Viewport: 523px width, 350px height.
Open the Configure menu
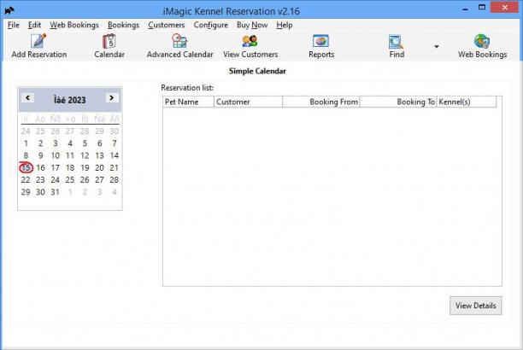[x=210, y=25]
